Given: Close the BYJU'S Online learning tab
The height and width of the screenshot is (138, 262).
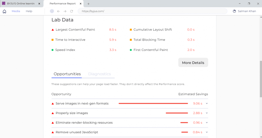Looking at the screenshot, I should tap(39, 4).
